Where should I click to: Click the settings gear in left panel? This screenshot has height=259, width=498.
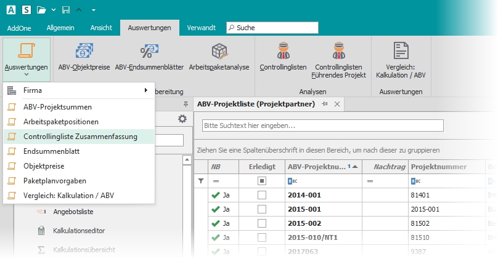click(x=182, y=119)
